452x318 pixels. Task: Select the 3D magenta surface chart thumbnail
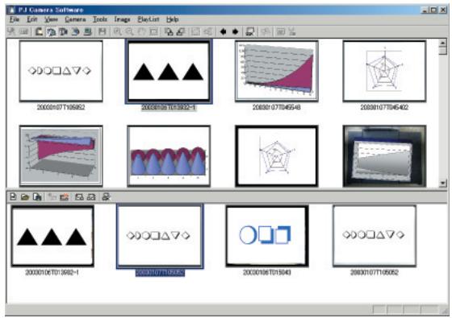[61, 155]
